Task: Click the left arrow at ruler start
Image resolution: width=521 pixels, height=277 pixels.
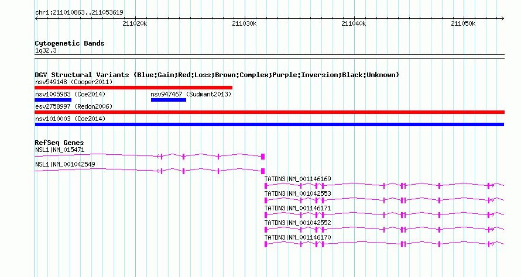Action: tap(36, 19)
